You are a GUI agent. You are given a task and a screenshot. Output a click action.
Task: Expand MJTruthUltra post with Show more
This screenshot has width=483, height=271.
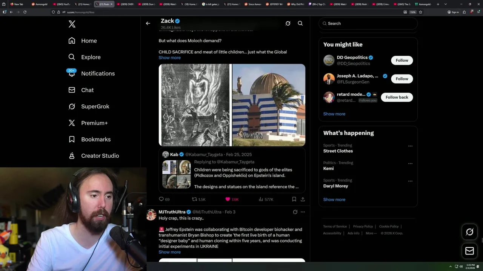tap(169, 252)
